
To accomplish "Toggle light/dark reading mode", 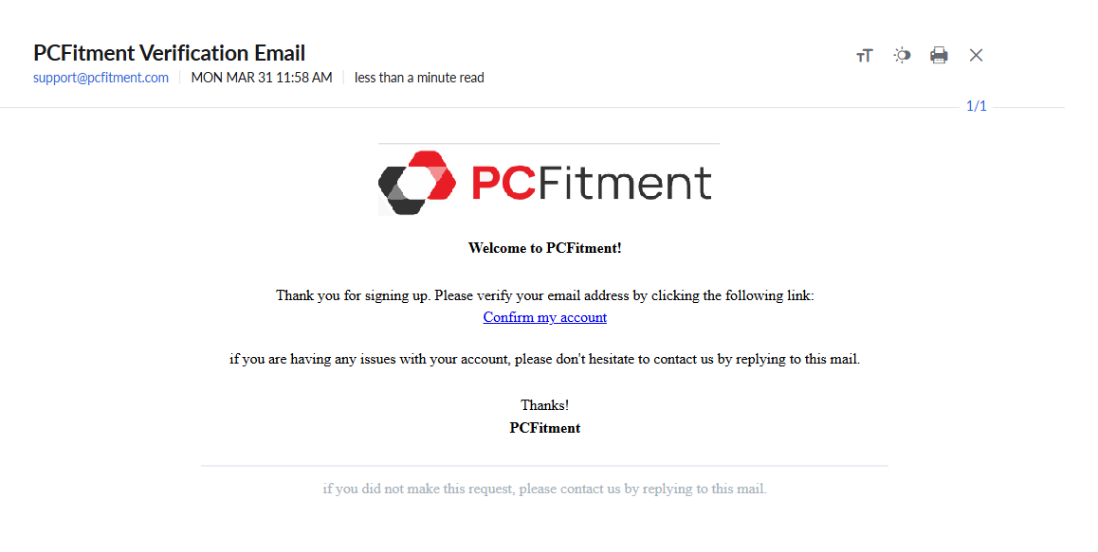I will [902, 56].
